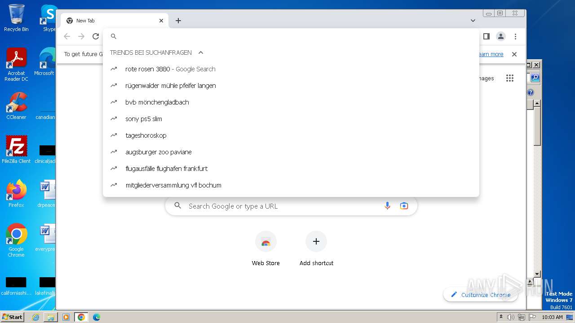This screenshot has height=323, width=575.
Task: Open the Recycle Bin desktop icon
Action: tap(16, 18)
